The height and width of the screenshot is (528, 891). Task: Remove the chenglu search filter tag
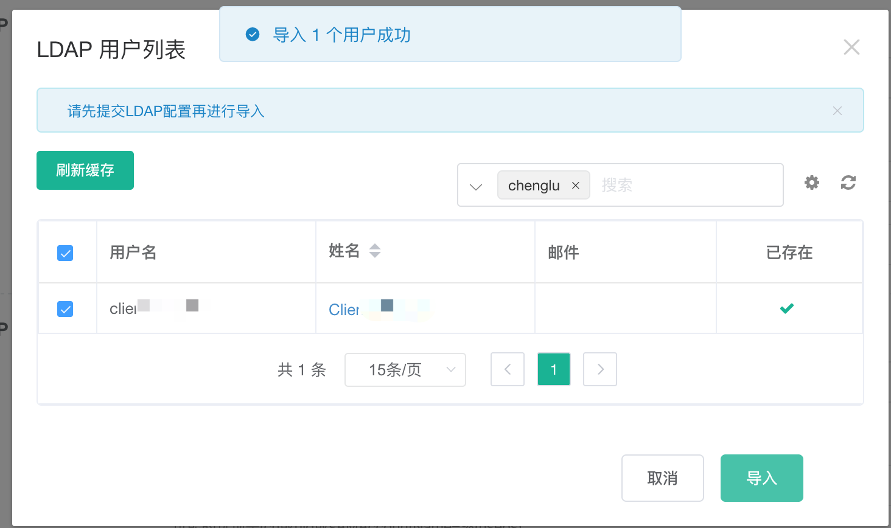[576, 185]
